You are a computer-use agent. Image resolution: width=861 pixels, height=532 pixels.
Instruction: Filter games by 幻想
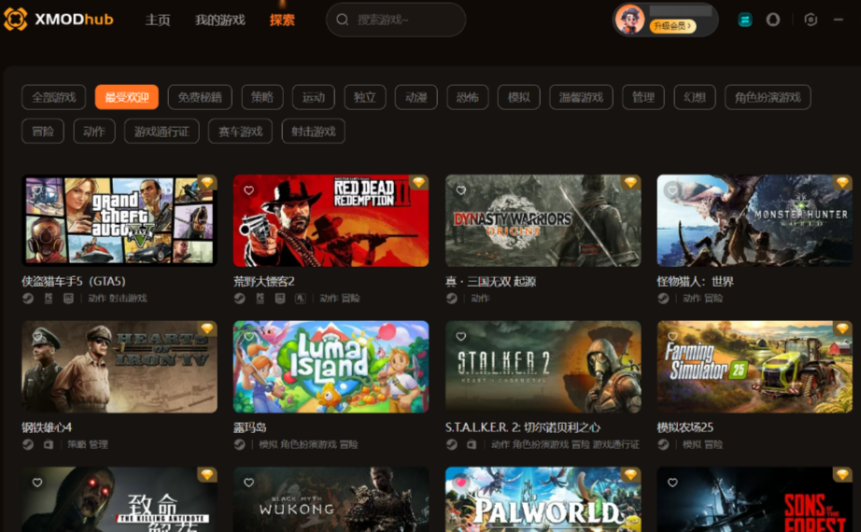click(x=695, y=97)
